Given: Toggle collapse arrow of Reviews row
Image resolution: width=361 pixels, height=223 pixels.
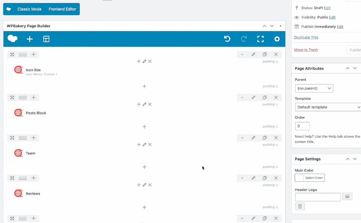Looking at the screenshot, I should point(242,178).
